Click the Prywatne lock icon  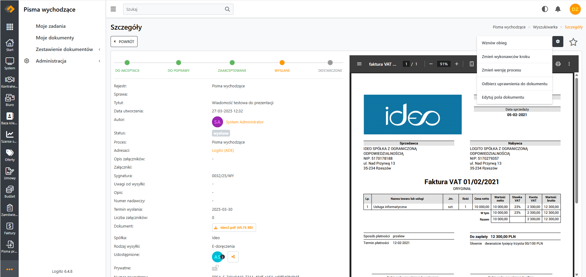click(215, 268)
